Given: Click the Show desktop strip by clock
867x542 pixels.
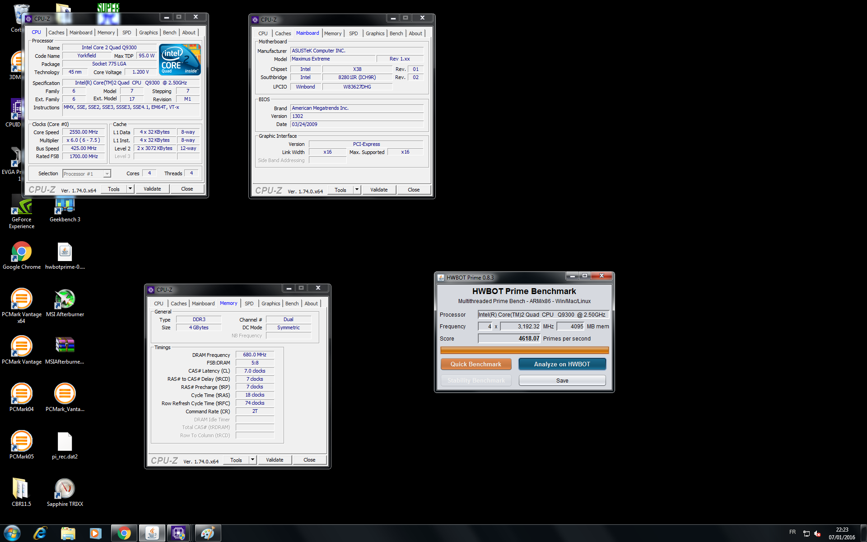Looking at the screenshot, I should click(864, 533).
